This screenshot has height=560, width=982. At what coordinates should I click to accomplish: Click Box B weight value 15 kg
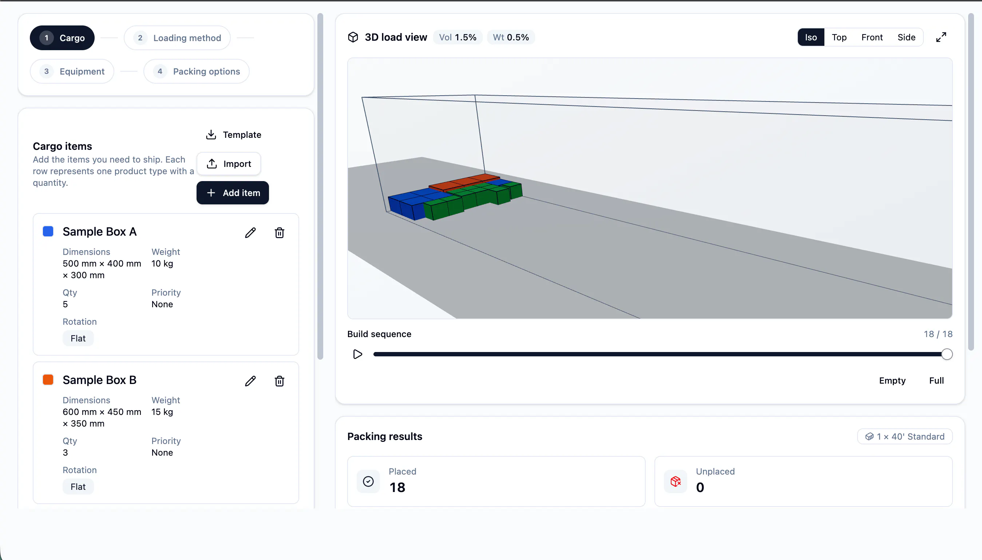pyautogui.click(x=162, y=412)
